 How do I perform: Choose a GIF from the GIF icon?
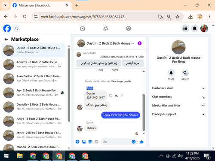coord(96,142)
